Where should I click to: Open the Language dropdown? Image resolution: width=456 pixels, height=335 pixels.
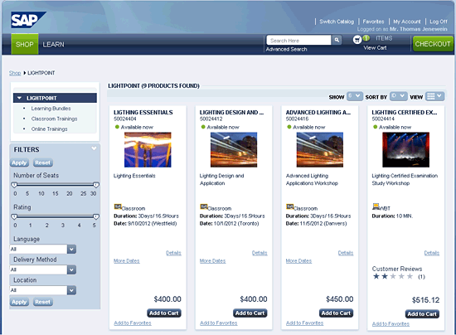(x=71, y=250)
